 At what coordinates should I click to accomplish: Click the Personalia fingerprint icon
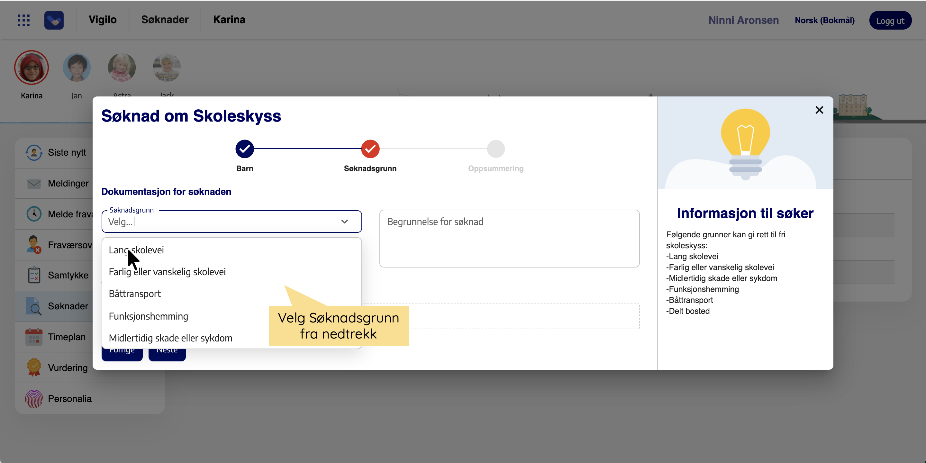[x=34, y=398]
